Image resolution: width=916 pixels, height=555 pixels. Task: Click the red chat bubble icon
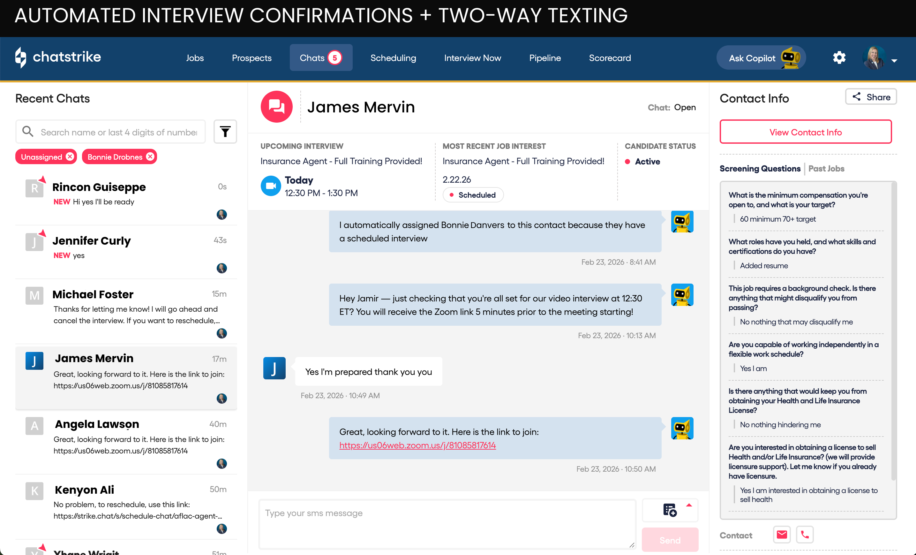click(277, 107)
